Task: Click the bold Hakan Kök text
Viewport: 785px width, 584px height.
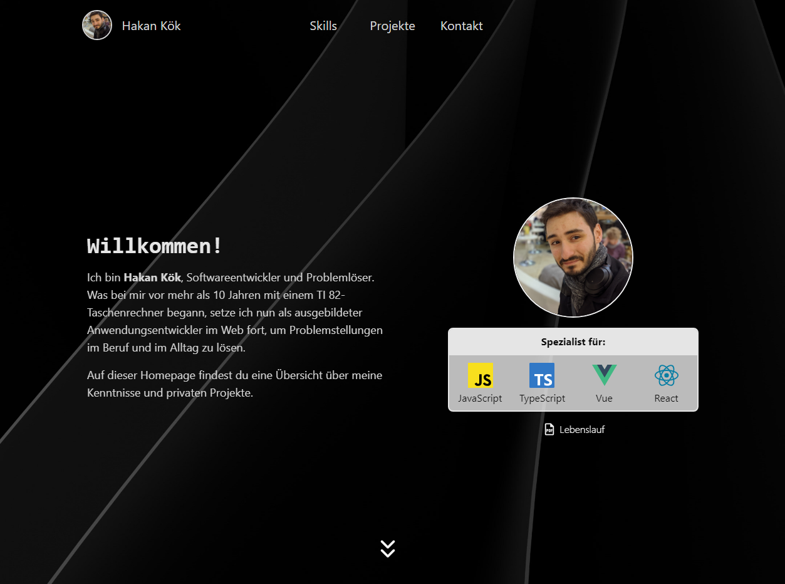Action: 152,276
